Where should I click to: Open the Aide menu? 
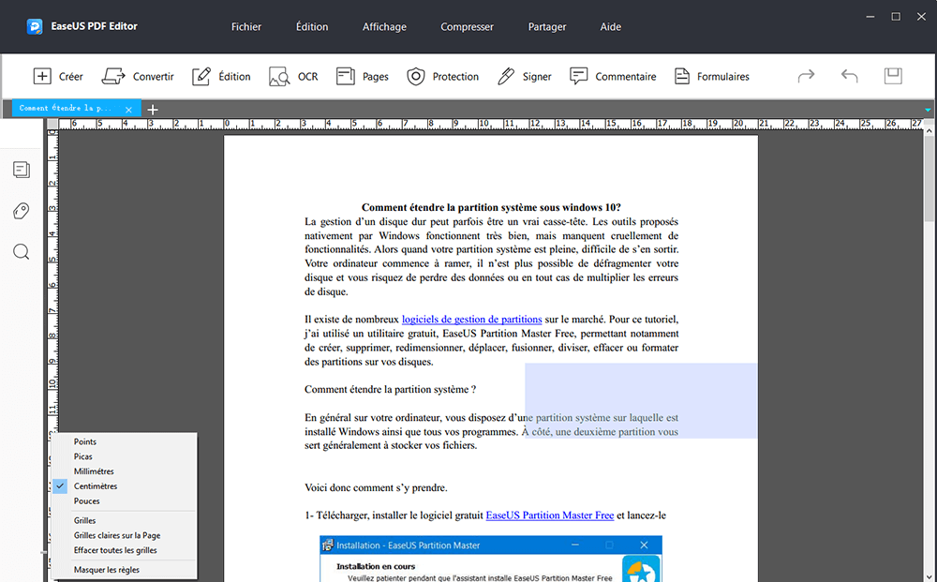[611, 27]
